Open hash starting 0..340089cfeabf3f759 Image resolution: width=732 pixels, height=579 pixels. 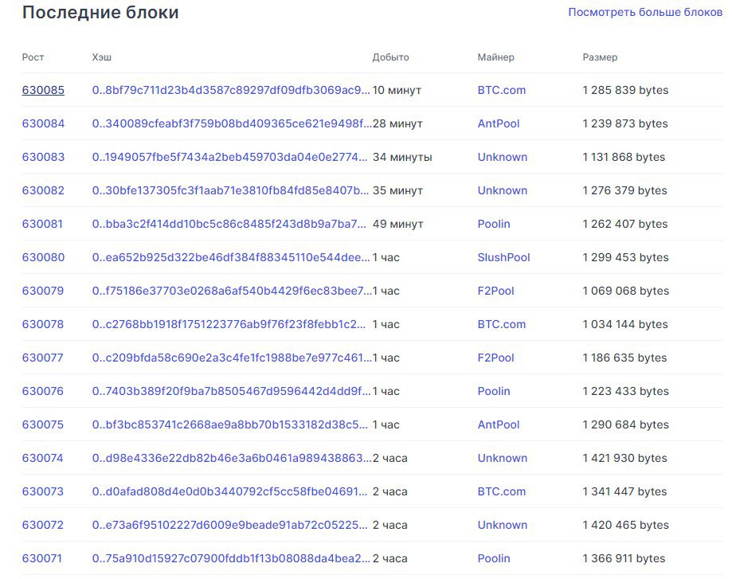point(232,123)
